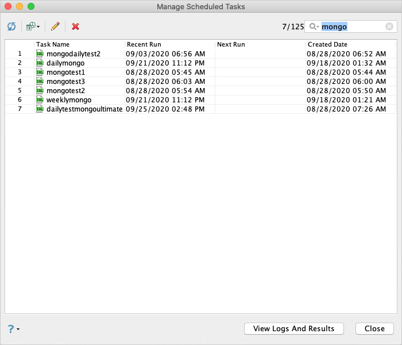Click recent run 08/28/2020 05:45 AM

click(165, 72)
